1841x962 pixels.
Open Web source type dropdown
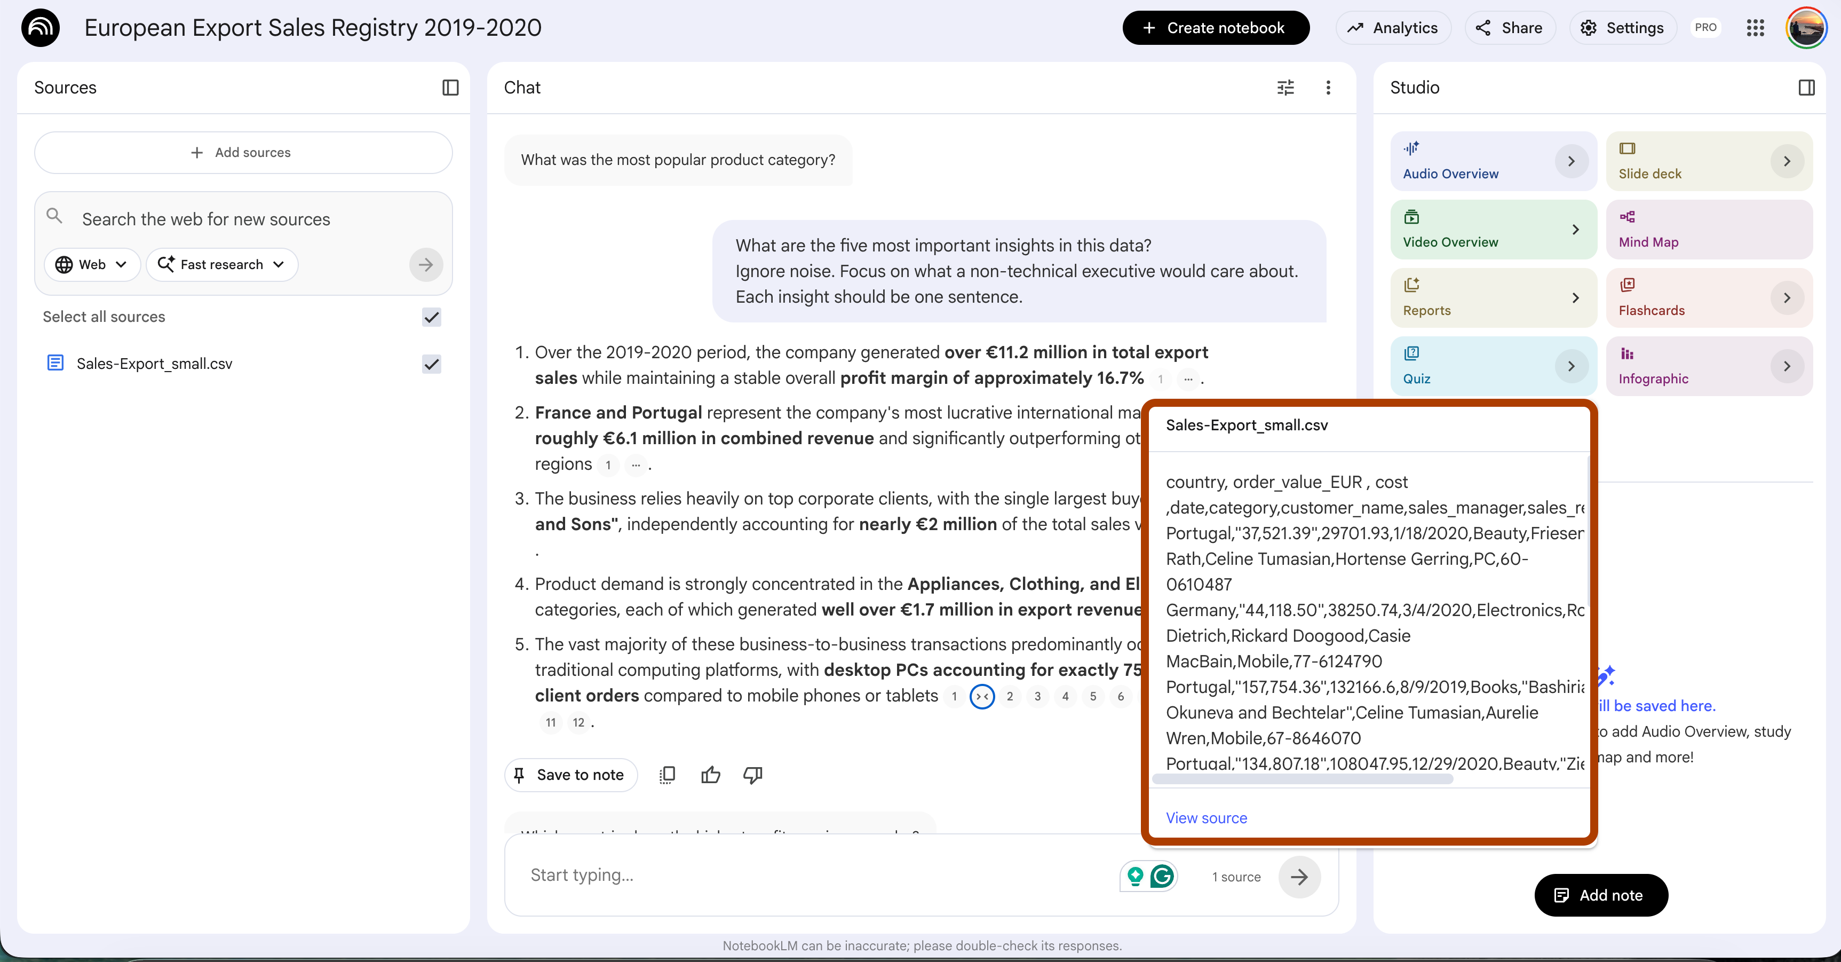(92, 265)
